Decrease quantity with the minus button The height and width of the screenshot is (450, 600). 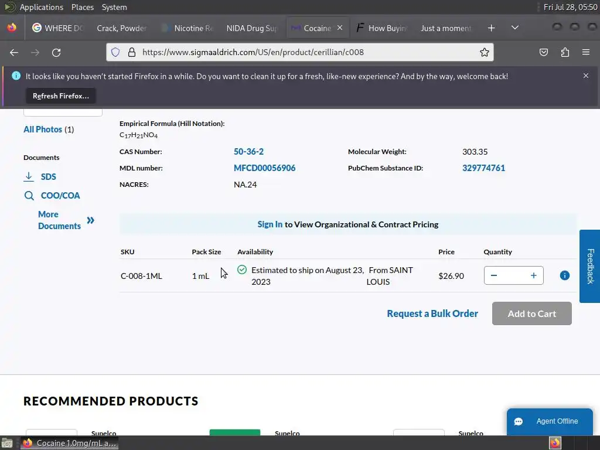(x=493, y=275)
